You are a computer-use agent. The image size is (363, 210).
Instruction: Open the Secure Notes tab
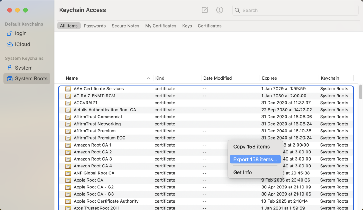[x=125, y=26]
